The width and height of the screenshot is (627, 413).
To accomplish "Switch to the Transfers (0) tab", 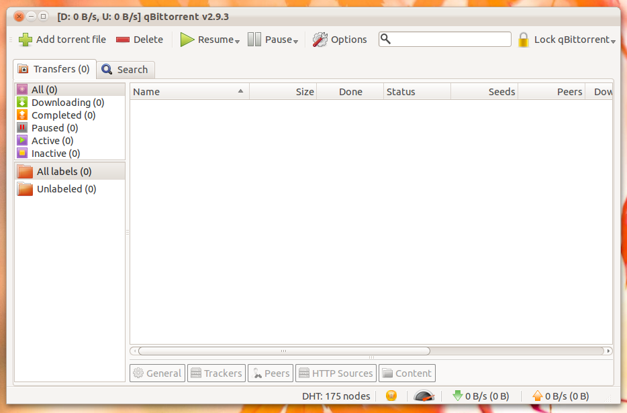I will [54, 69].
